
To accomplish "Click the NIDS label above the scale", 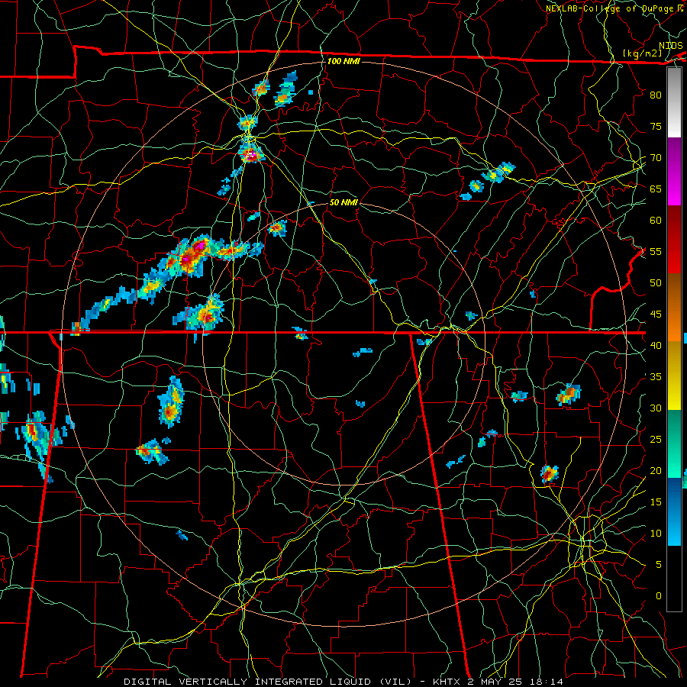I will [670, 46].
